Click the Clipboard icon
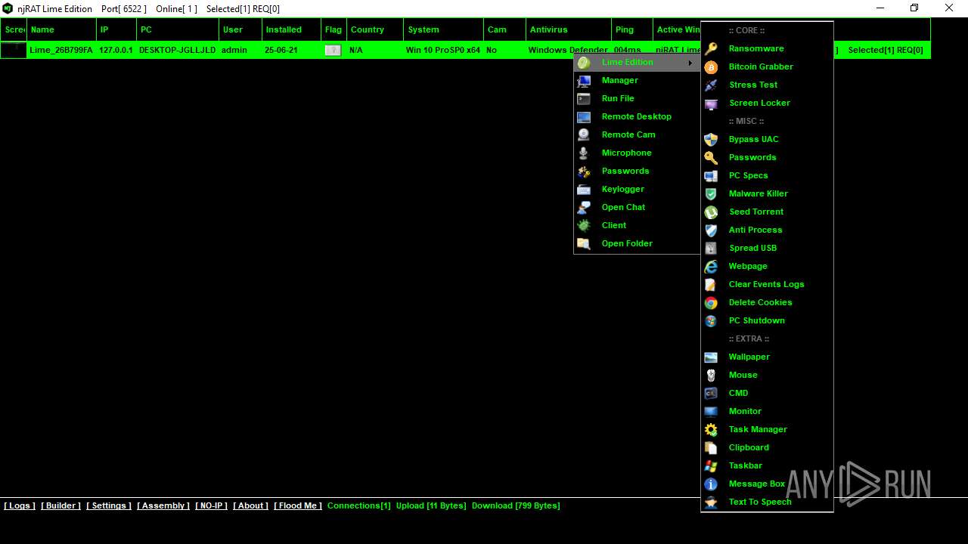 coord(711,447)
